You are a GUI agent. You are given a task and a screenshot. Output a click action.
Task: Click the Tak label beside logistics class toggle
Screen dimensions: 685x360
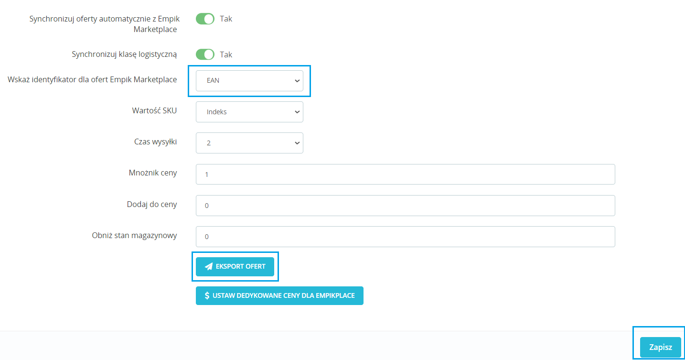click(x=226, y=55)
